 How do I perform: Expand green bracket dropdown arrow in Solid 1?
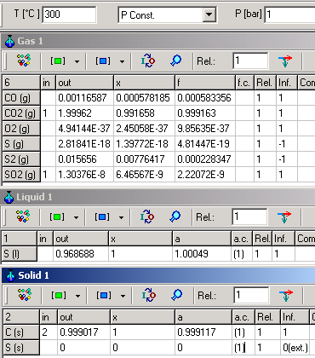click(77, 296)
